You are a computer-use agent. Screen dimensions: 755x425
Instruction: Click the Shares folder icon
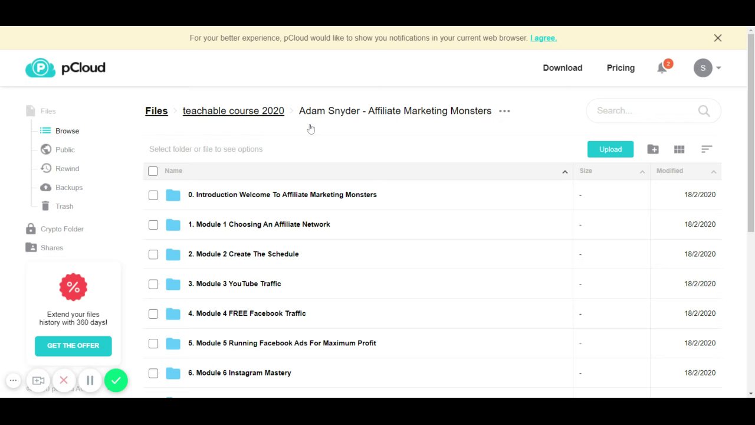(31, 248)
